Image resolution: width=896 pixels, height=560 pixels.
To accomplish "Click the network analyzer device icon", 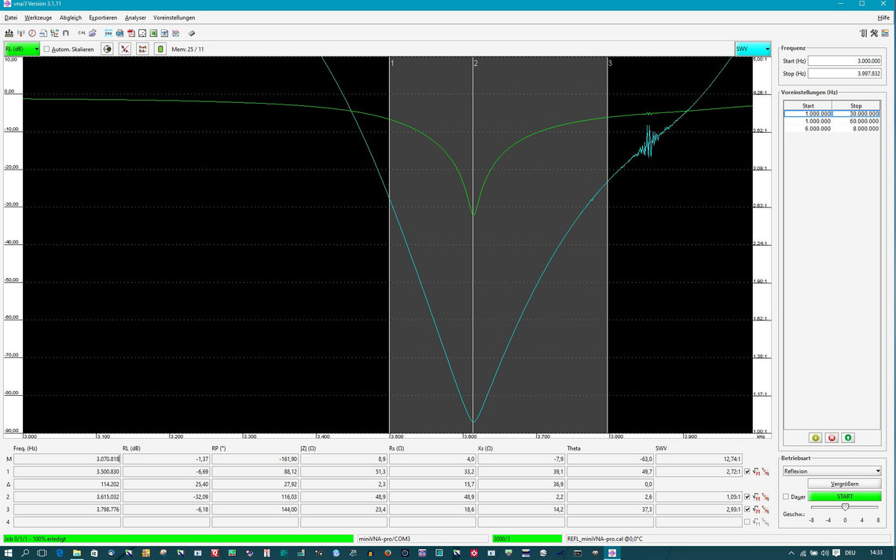I will tap(9, 33).
